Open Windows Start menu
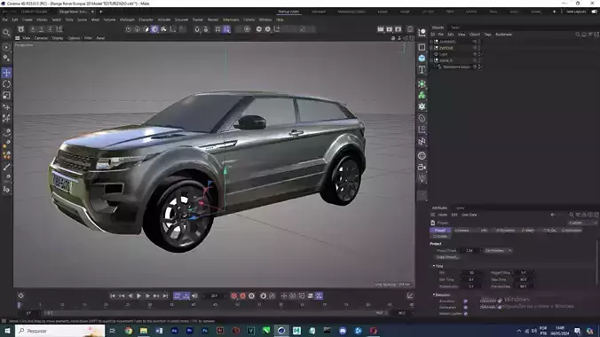This screenshot has width=600, height=337. [x=7, y=331]
